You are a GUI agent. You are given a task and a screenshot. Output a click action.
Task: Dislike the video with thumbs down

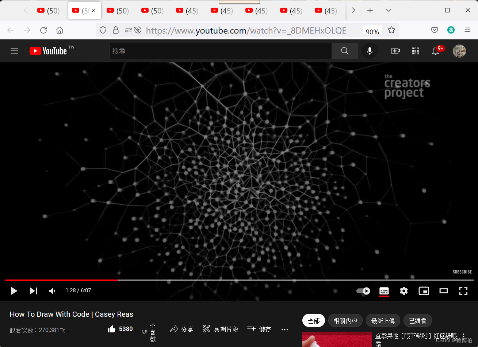(x=149, y=332)
